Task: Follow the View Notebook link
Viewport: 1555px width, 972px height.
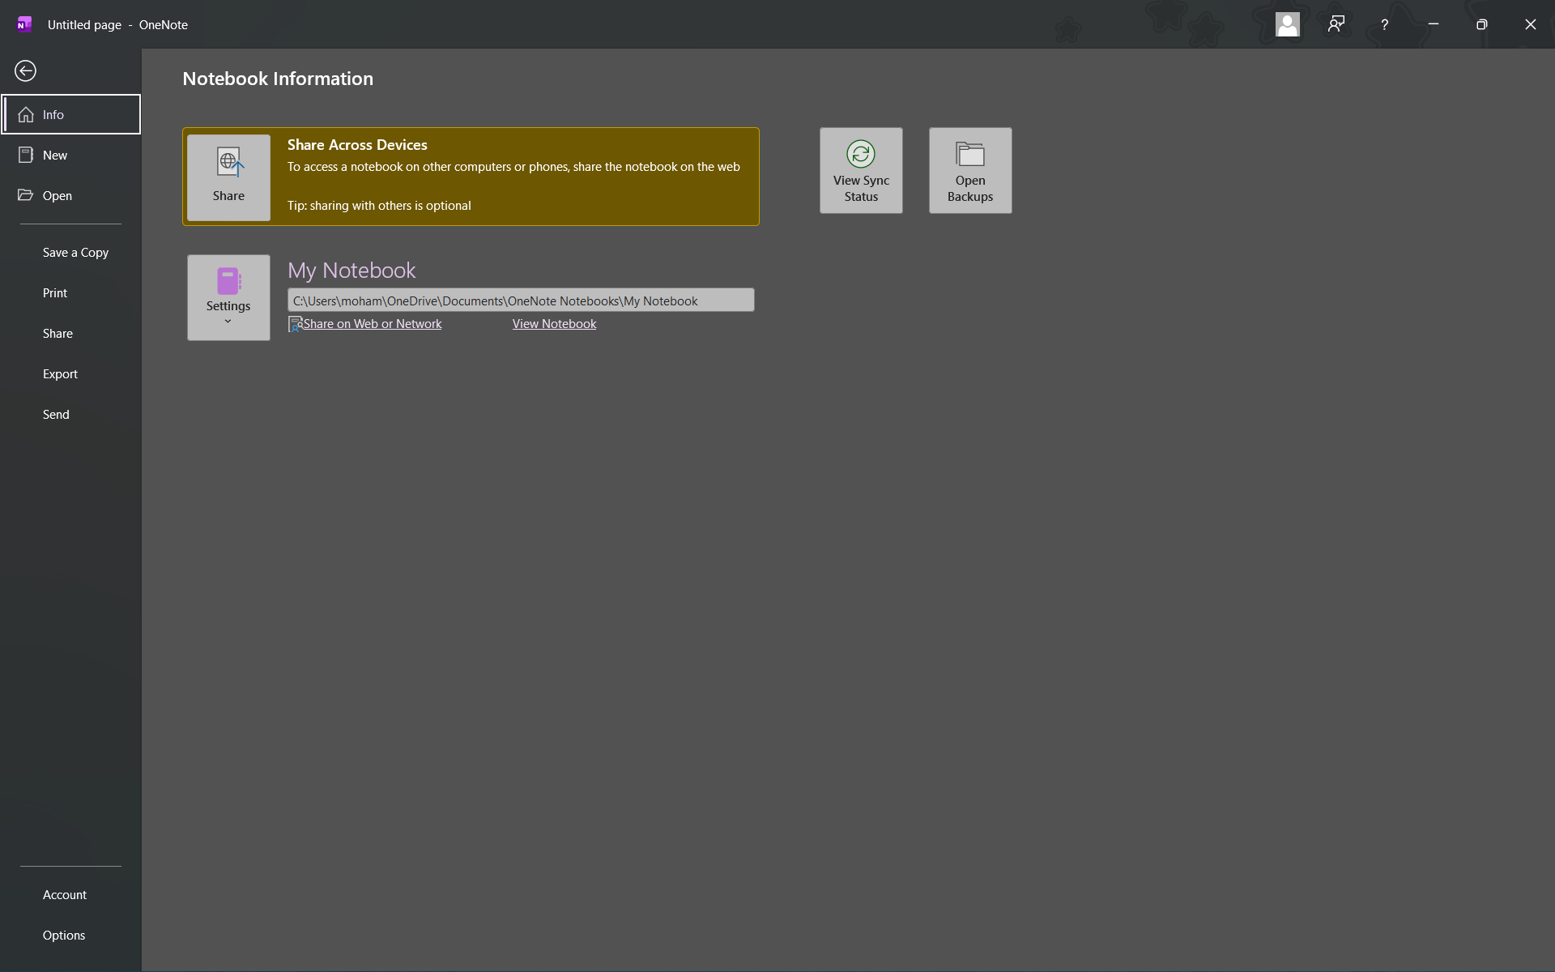Action: (x=554, y=324)
